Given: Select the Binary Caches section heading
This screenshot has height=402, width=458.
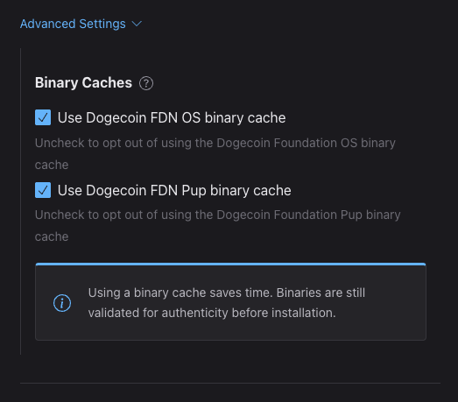Looking at the screenshot, I should coord(83,82).
